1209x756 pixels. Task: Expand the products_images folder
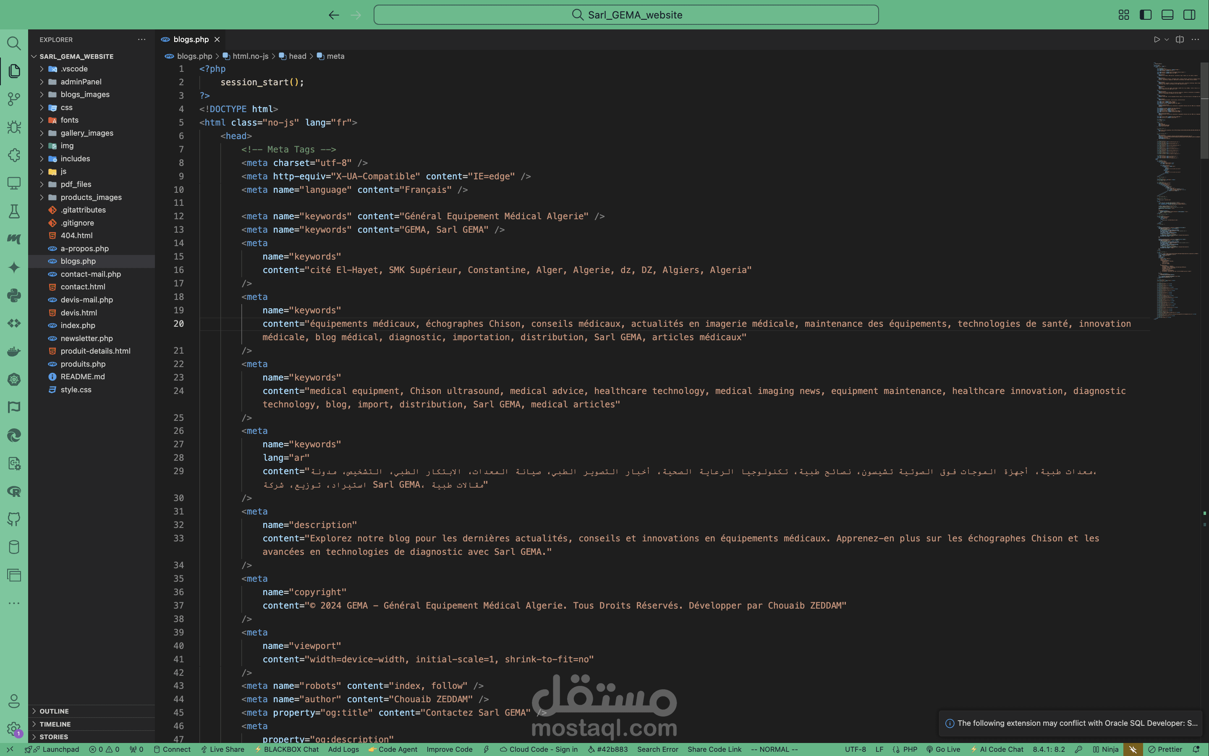click(x=92, y=197)
